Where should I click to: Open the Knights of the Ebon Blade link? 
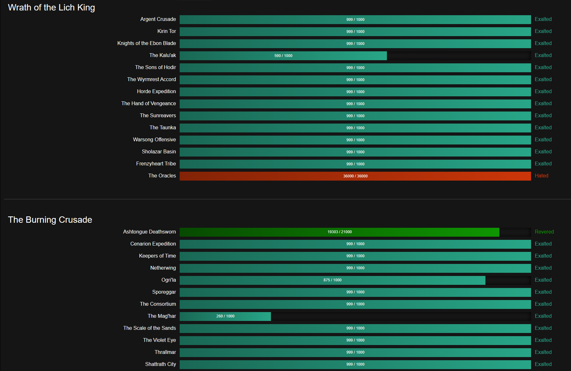pyautogui.click(x=146, y=43)
